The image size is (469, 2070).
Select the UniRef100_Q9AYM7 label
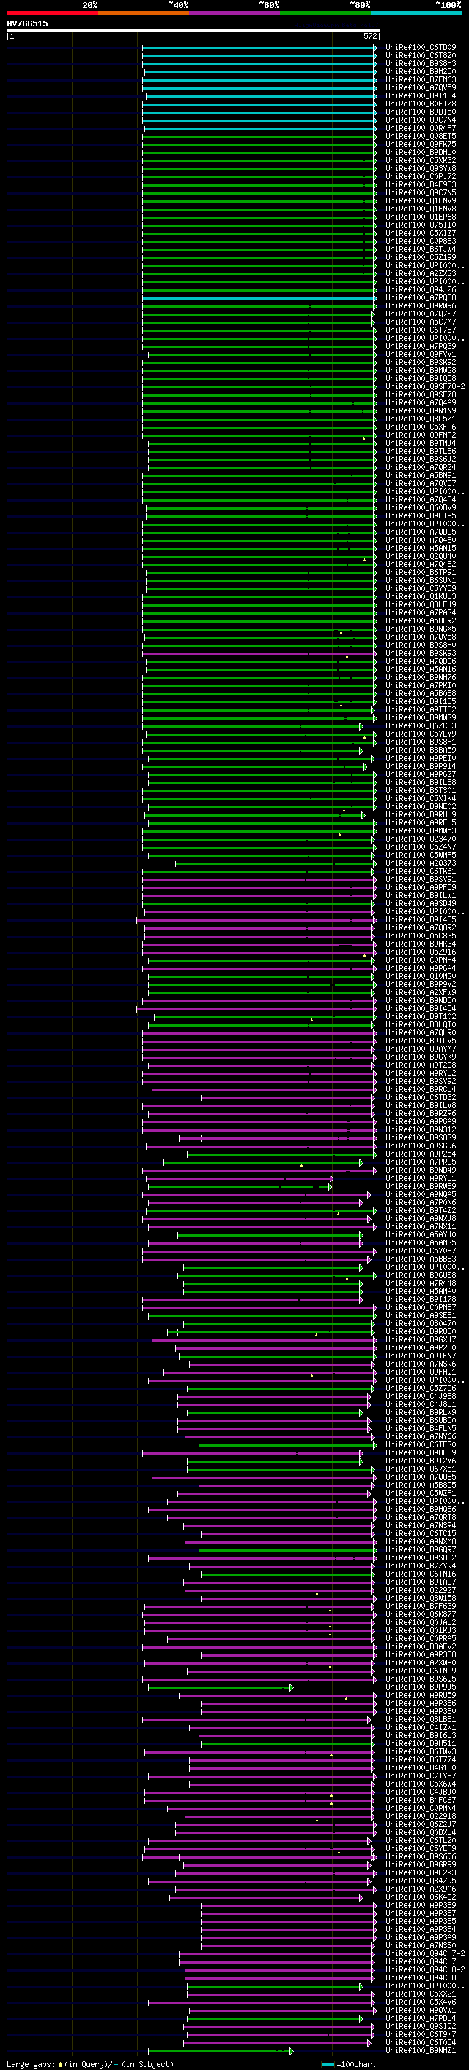pos(421,1049)
